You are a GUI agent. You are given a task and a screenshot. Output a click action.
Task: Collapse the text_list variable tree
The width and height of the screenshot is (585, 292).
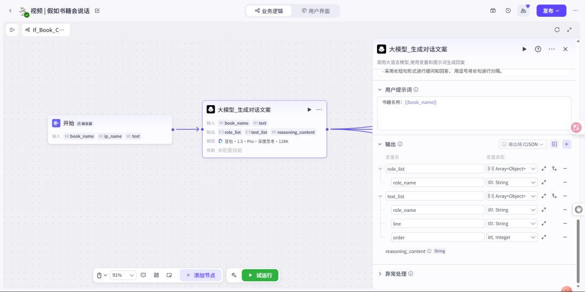380,196
